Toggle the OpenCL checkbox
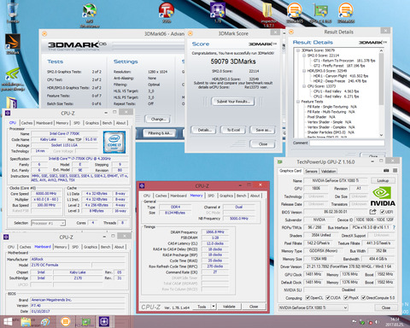The image size is (410, 328). [307, 297]
